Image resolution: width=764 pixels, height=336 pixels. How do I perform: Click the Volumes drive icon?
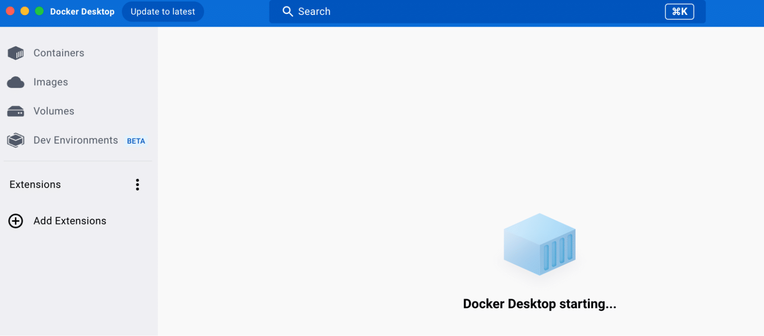coord(16,111)
